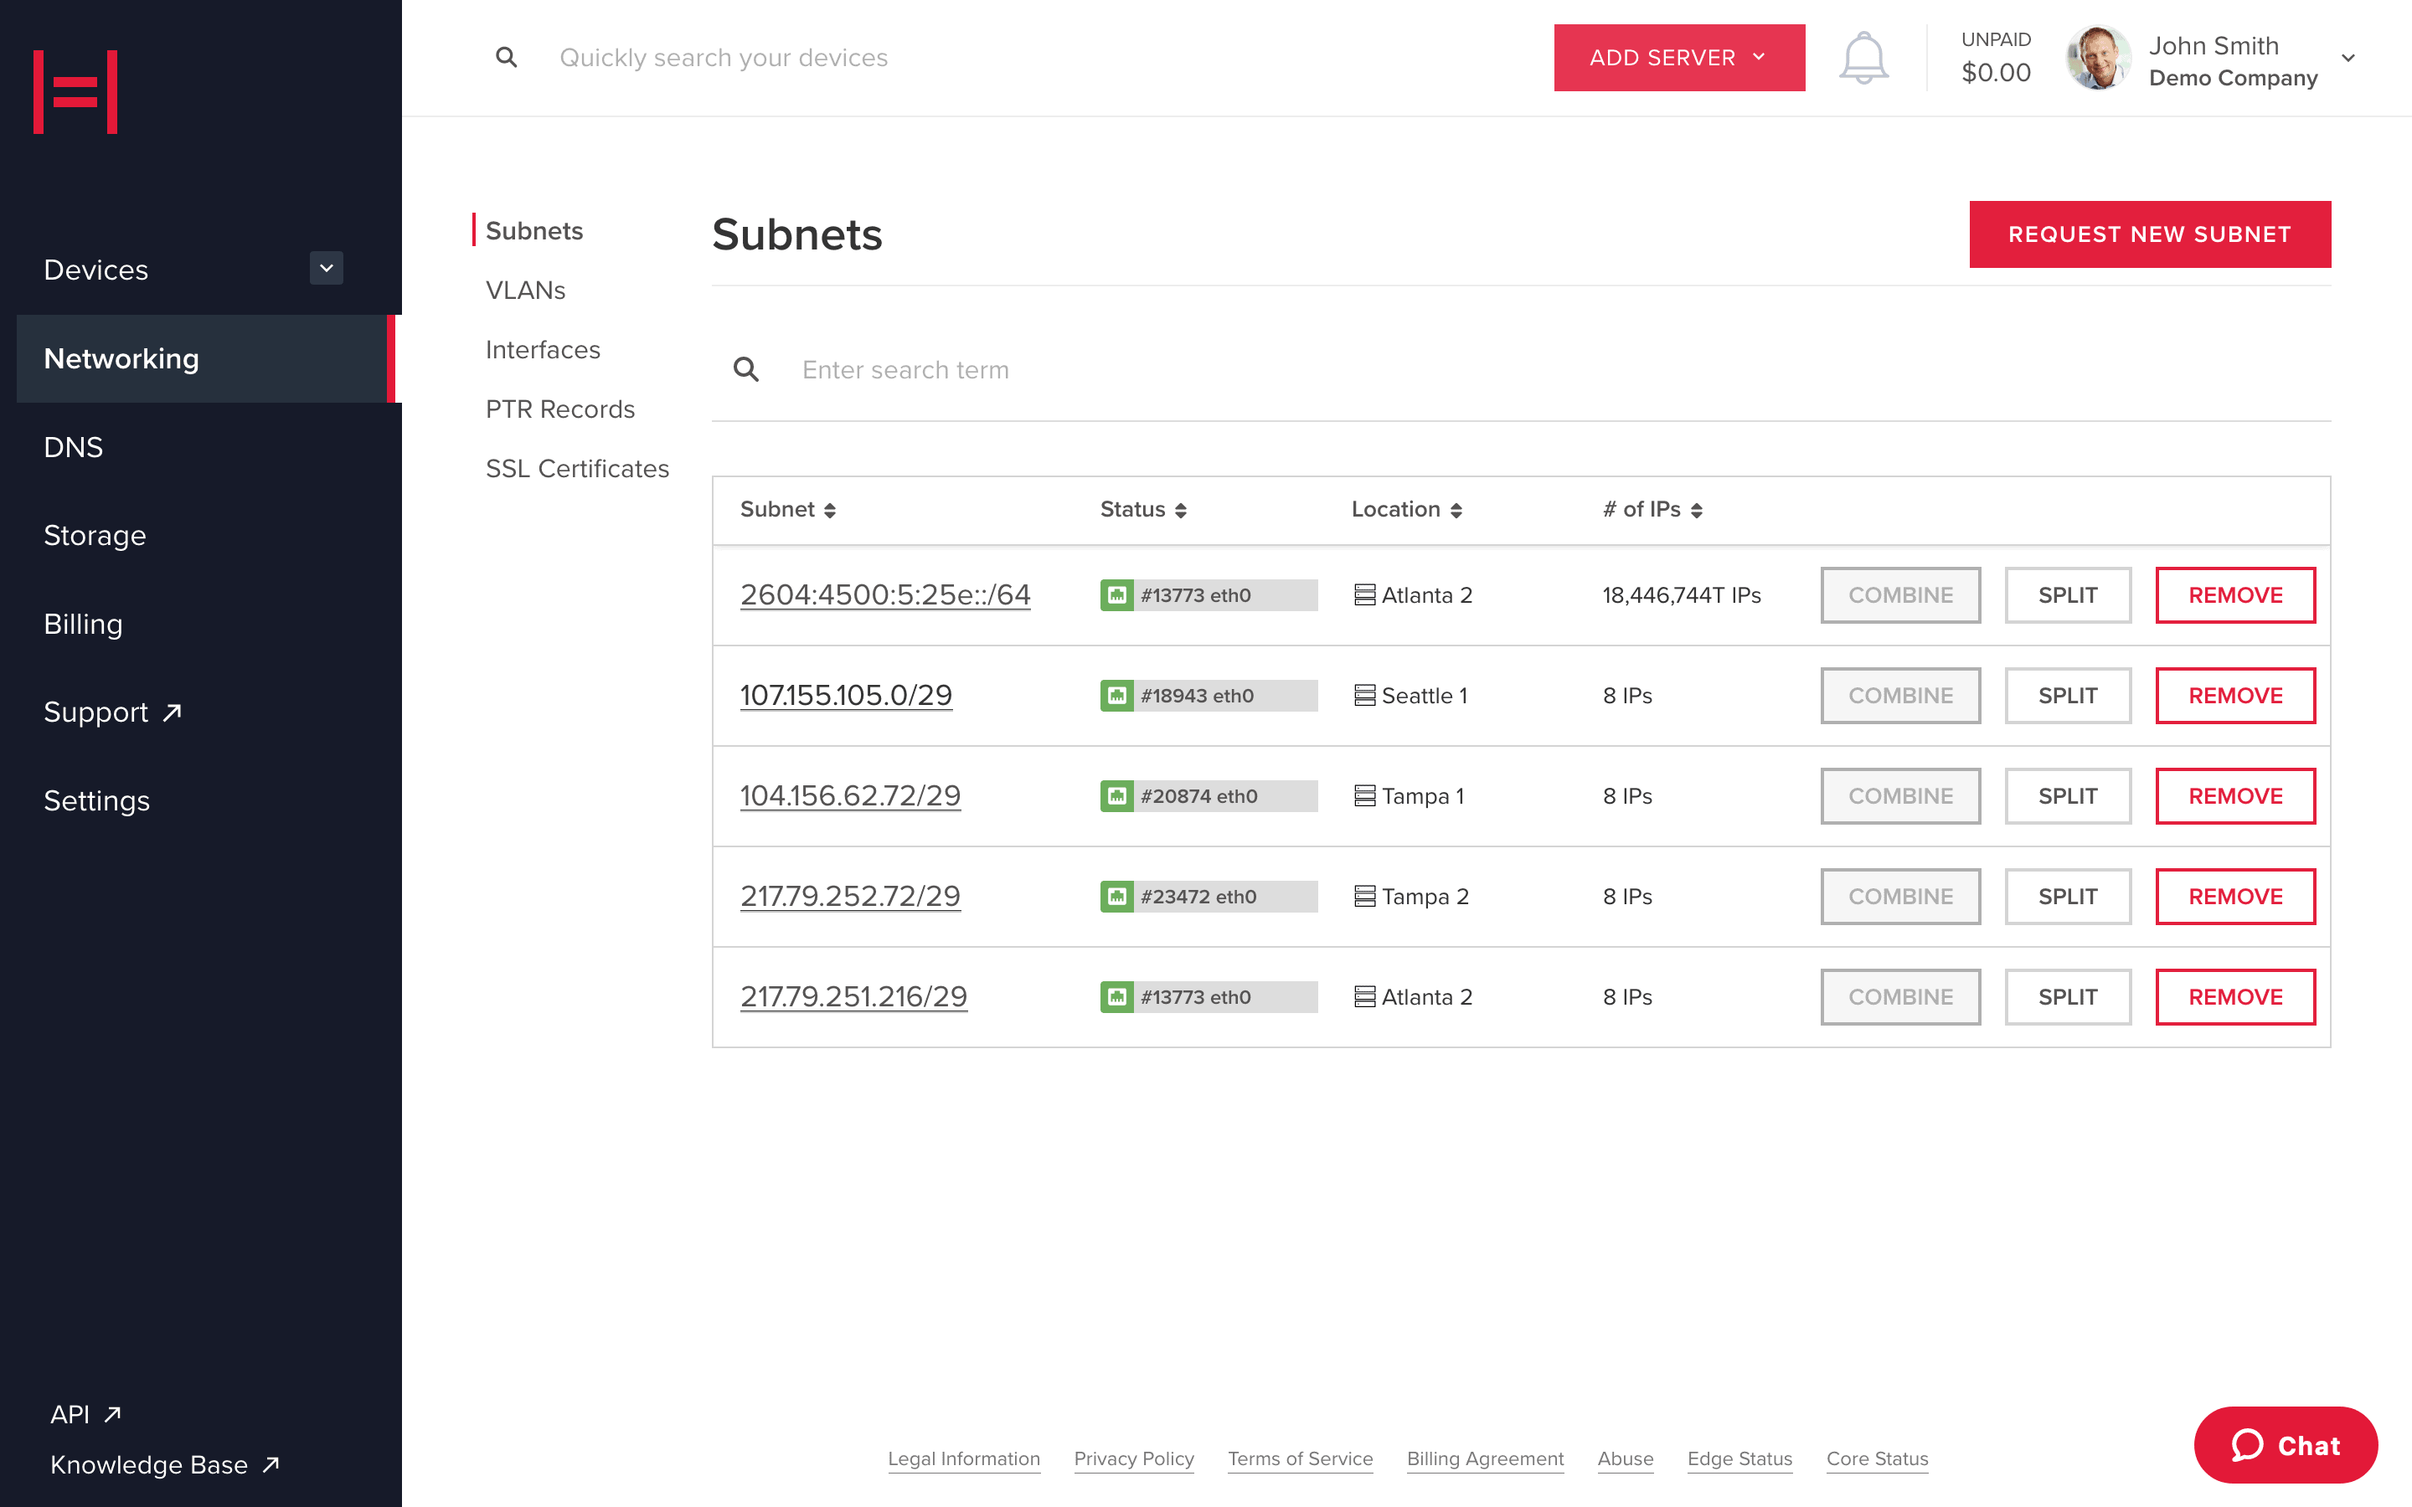
Task: Open subnet 2604:4500:5:25e::/64 link
Action: [885, 595]
